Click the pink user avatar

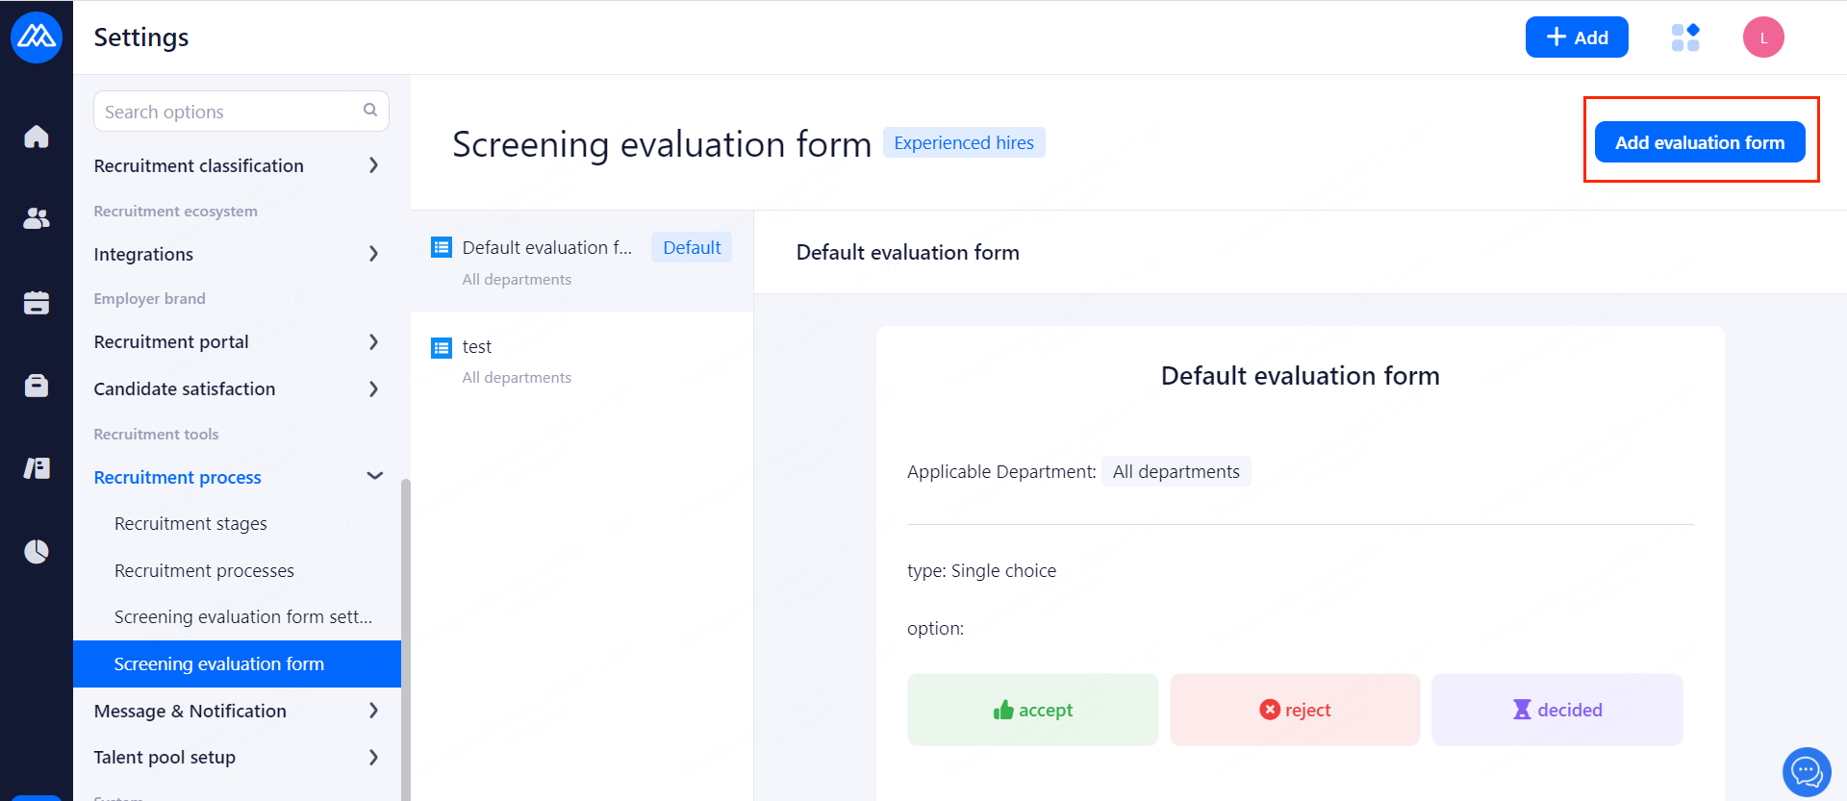coord(1763,38)
